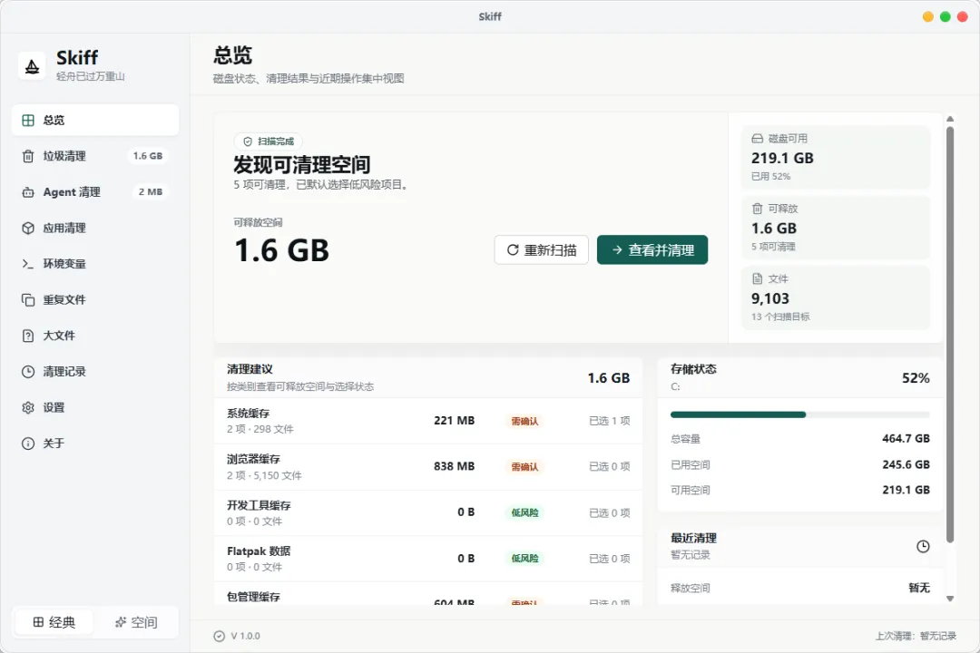Click the 1.6 GB badge beside 垃圾清理
Viewport: 980px width, 653px height.
[x=148, y=156]
